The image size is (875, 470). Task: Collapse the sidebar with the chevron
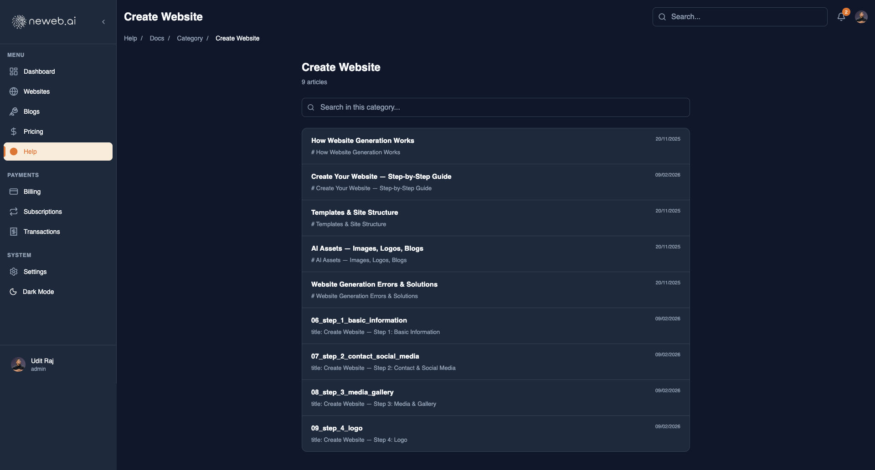click(x=103, y=22)
